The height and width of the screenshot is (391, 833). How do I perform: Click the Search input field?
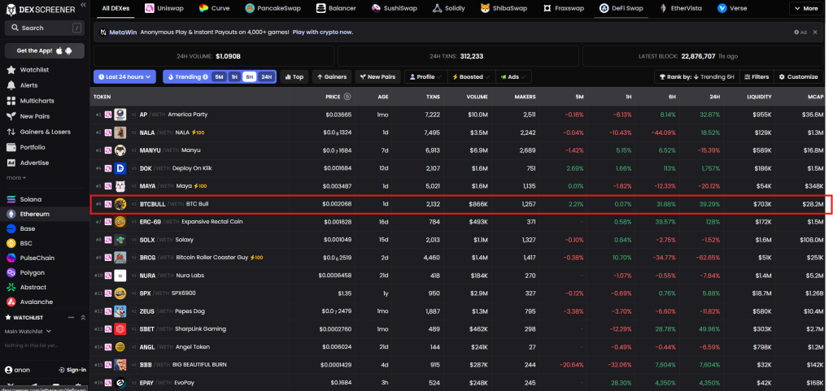tap(45, 28)
